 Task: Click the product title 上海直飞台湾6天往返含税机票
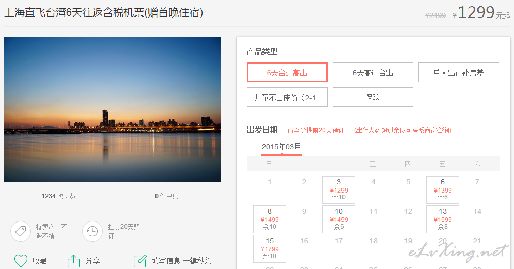[x=104, y=13]
